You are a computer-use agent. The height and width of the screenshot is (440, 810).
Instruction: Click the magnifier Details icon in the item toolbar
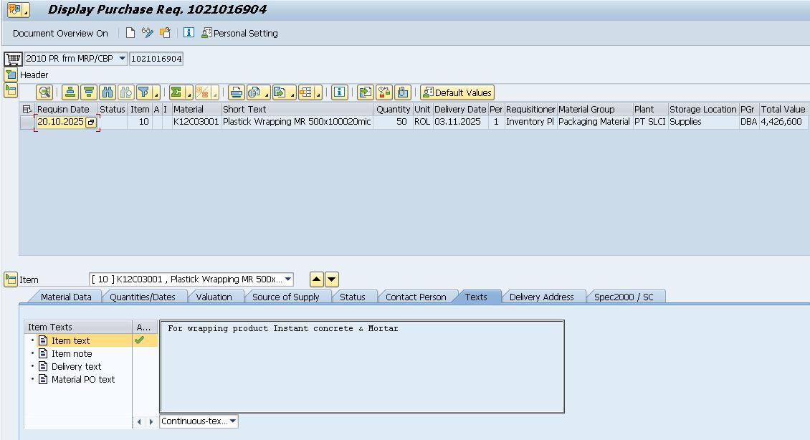pyautogui.click(x=45, y=92)
